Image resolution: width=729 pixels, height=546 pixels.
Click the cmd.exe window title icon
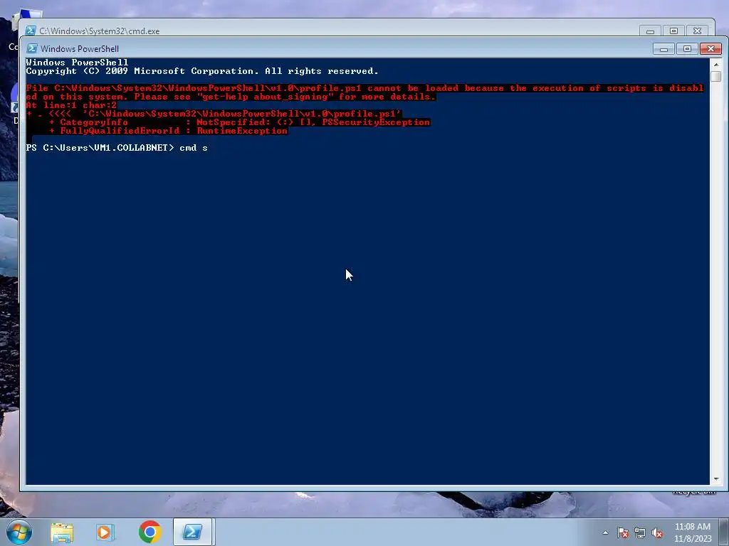31,31
